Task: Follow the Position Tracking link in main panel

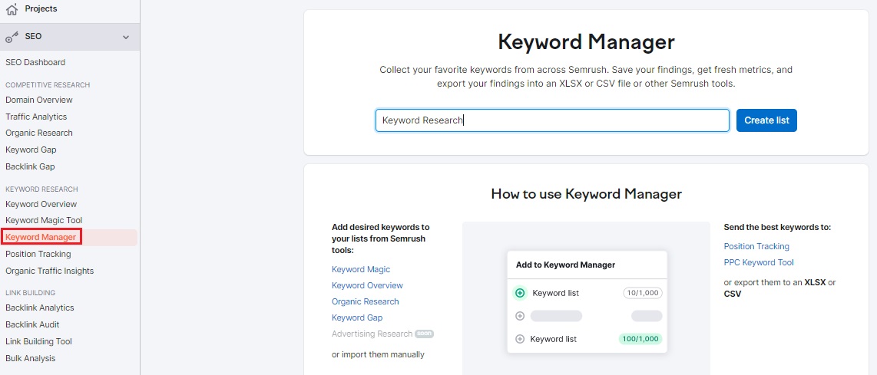Action: pyautogui.click(x=756, y=246)
